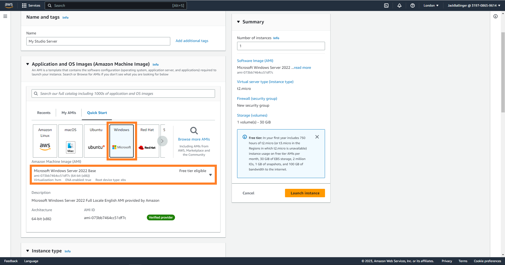
Task: Click the Launch instance button
Action: tap(305, 193)
